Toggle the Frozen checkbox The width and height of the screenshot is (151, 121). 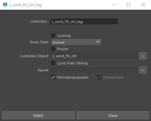point(53,49)
